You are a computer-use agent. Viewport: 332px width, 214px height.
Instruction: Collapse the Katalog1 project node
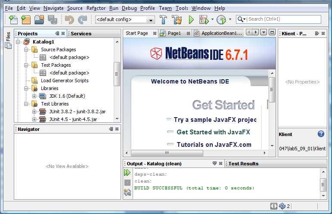tap(18, 42)
